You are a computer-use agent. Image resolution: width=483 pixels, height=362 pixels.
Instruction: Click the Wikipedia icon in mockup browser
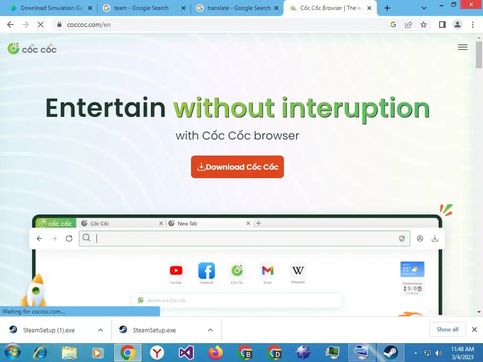(x=298, y=271)
